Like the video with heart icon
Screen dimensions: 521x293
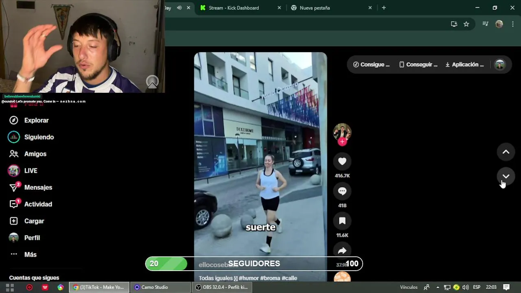coord(342,162)
